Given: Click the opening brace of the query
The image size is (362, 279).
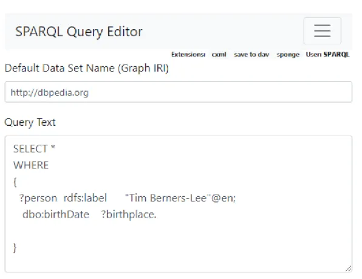Looking at the screenshot, I should (x=15, y=182).
